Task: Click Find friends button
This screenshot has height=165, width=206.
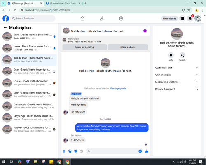Action: pyautogui.click(x=169, y=19)
